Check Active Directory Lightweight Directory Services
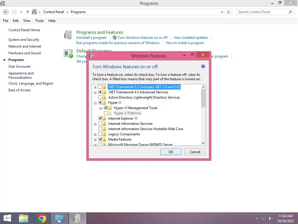 pyautogui.click(x=100, y=97)
